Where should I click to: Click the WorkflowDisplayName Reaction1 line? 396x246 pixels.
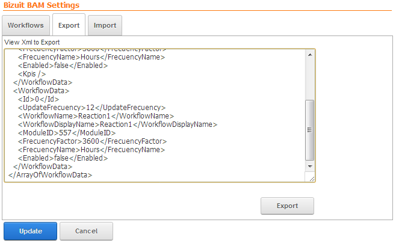tap(117, 125)
